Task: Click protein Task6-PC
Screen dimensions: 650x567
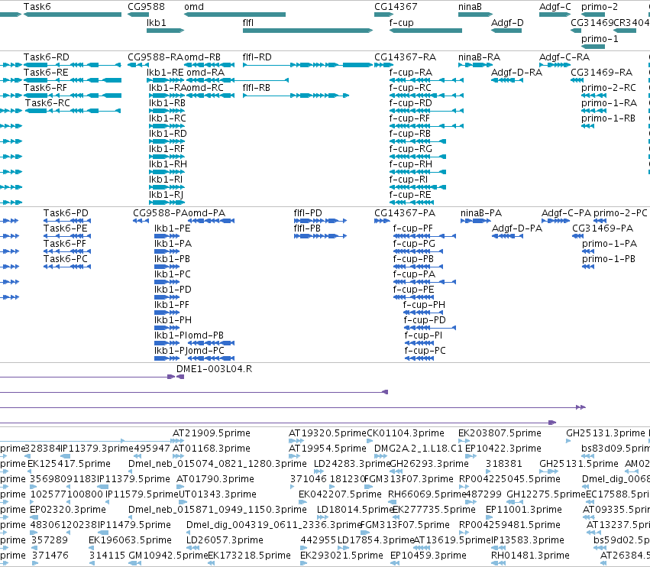Action: pyautogui.click(x=67, y=267)
